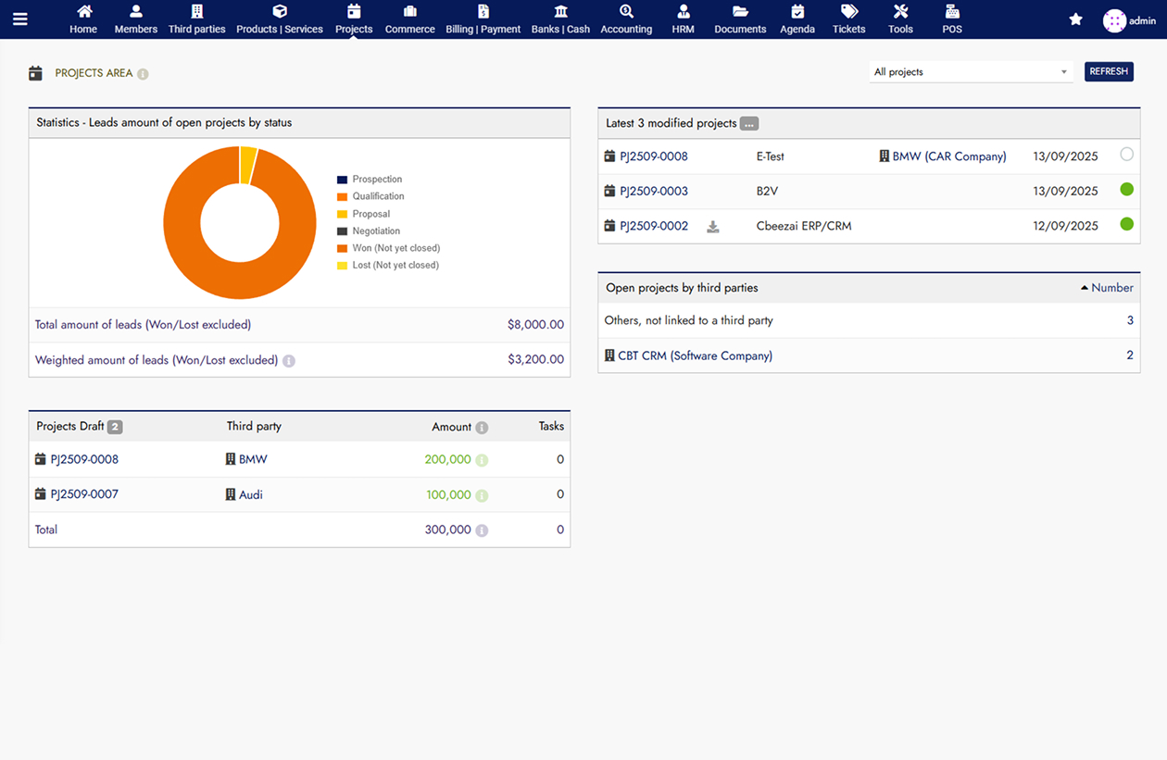Viewport: 1167px width, 760px height.
Task: Open the CBT CRM (Software Company) link
Action: click(695, 355)
